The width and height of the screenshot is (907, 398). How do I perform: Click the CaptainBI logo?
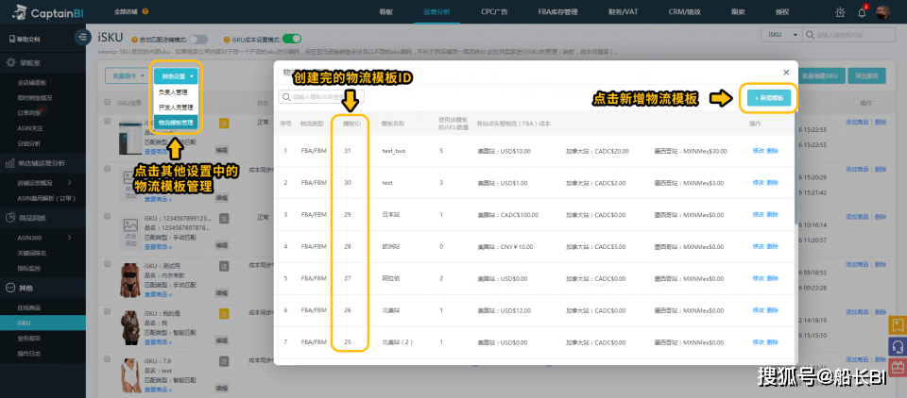click(43, 11)
